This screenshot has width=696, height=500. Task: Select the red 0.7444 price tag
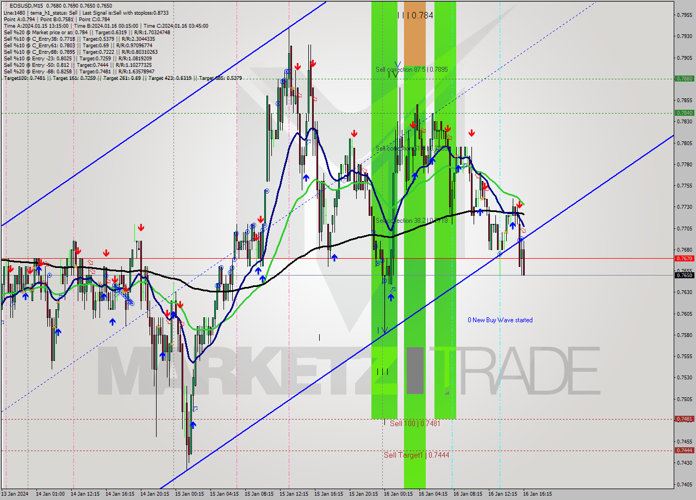pyautogui.click(x=684, y=450)
